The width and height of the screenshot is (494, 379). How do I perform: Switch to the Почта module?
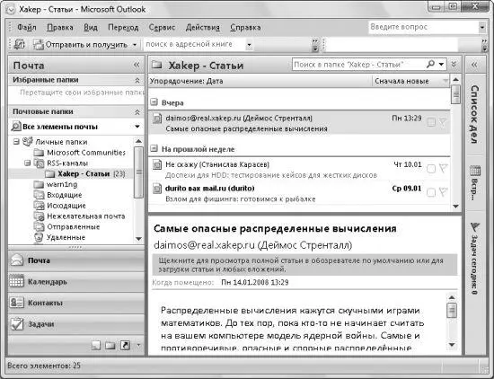click(76, 260)
